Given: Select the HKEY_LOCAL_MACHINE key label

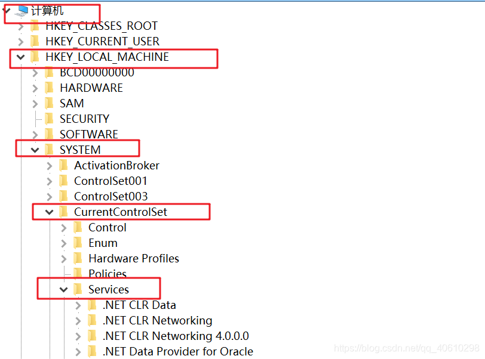Looking at the screenshot, I should pos(107,57).
